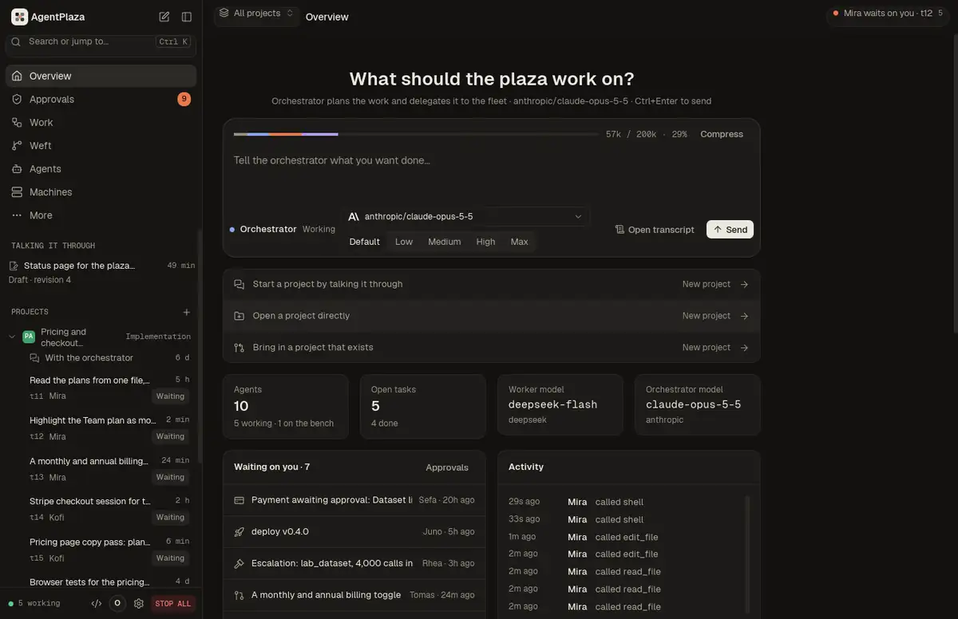Image resolution: width=958 pixels, height=619 pixels.
Task: Open Status page for the plaza draft
Action: coord(101,272)
